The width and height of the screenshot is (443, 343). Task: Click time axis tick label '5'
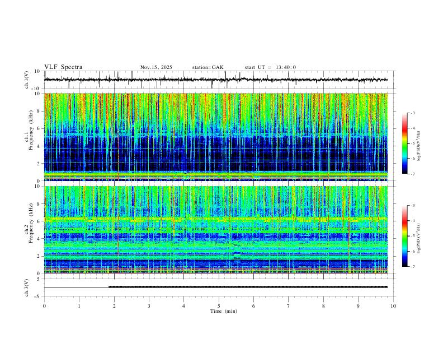click(219, 306)
